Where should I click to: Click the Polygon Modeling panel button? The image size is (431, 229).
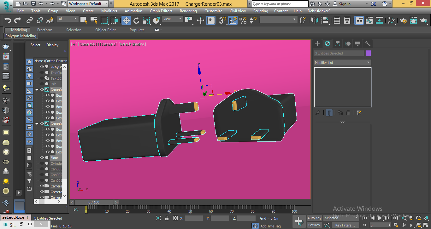[x=21, y=36]
